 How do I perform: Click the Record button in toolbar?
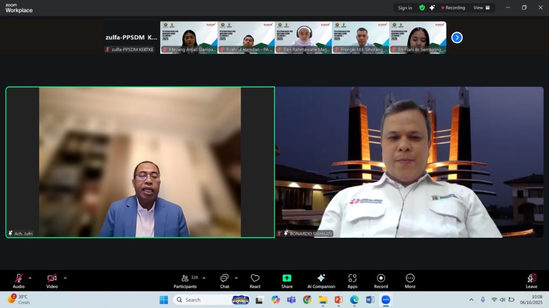(x=381, y=281)
